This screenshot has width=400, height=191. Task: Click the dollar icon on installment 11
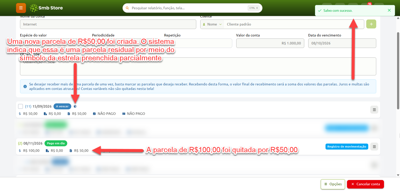20,114
